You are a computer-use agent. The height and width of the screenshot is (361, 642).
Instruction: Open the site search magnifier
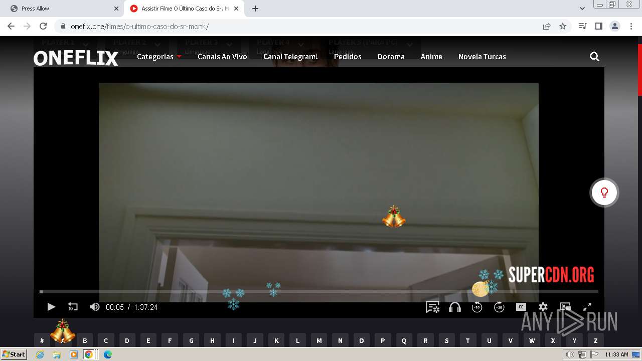[594, 57]
